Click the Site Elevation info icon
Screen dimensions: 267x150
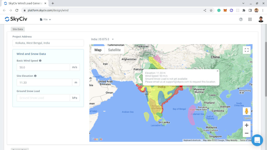35,76
